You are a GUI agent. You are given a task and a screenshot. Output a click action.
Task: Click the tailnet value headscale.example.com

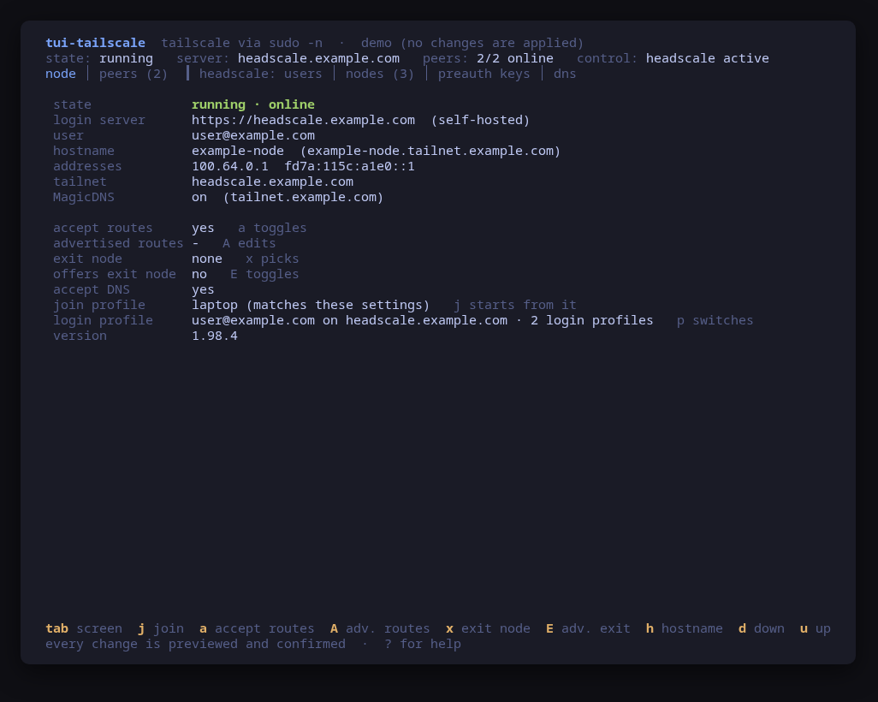272,181
